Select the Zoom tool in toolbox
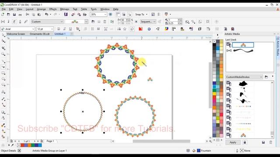The height and width of the screenshot is (157, 280). point(3,54)
